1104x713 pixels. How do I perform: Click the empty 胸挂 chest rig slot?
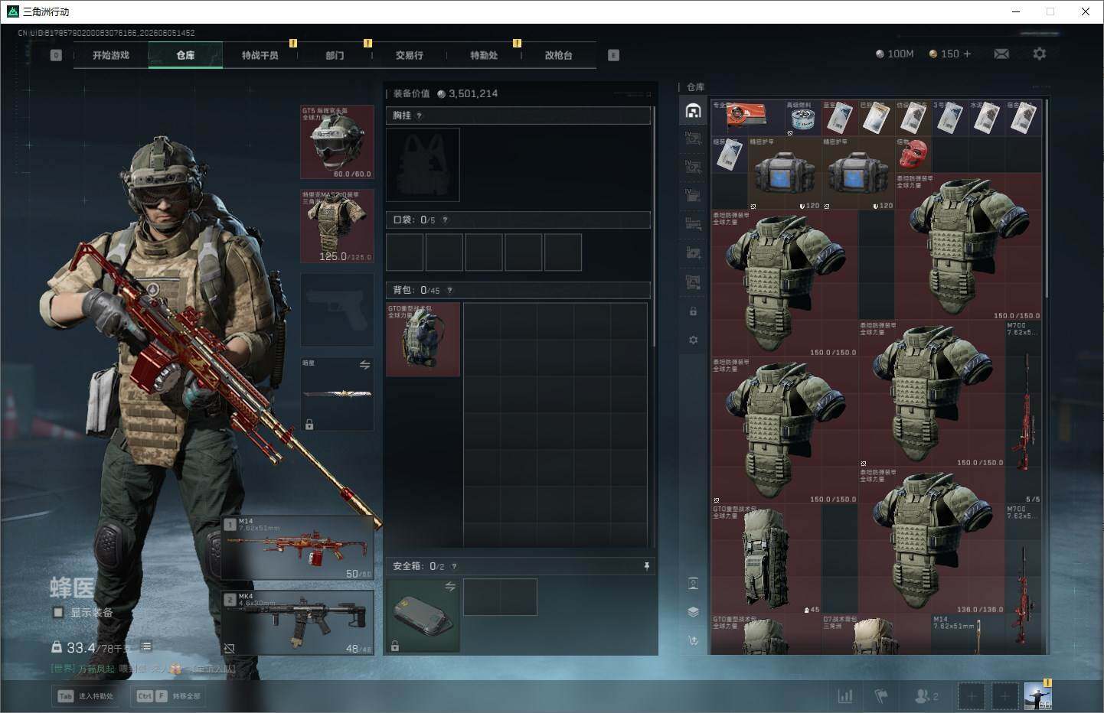pos(423,164)
